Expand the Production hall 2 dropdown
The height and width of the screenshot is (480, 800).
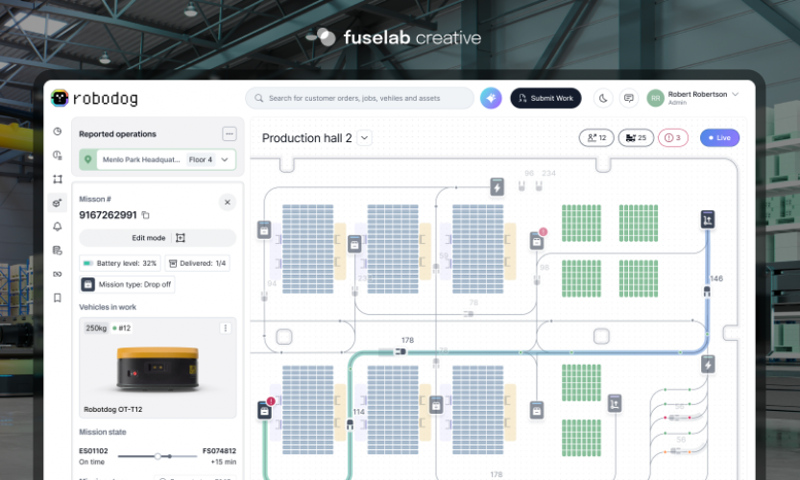click(364, 137)
